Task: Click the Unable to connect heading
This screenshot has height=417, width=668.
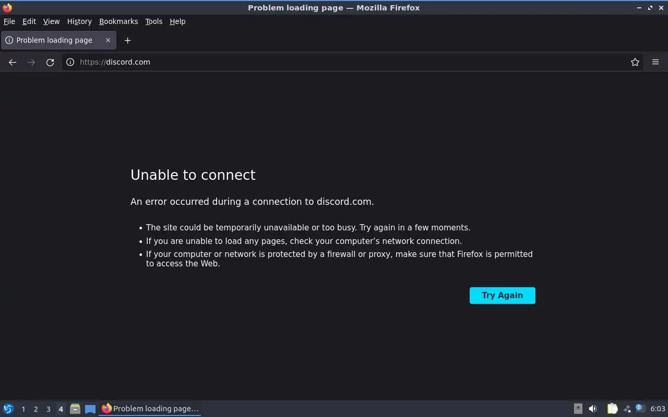Action: pyautogui.click(x=193, y=175)
